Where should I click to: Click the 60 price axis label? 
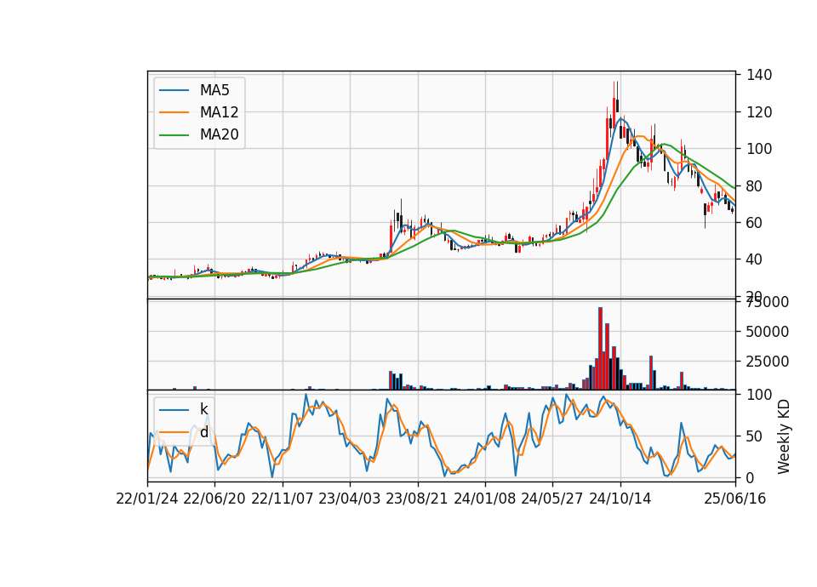click(x=755, y=222)
